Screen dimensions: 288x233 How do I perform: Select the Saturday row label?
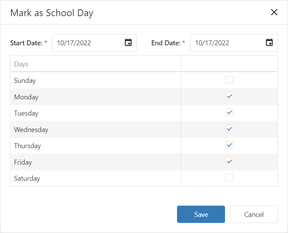[x=27, y=178]
